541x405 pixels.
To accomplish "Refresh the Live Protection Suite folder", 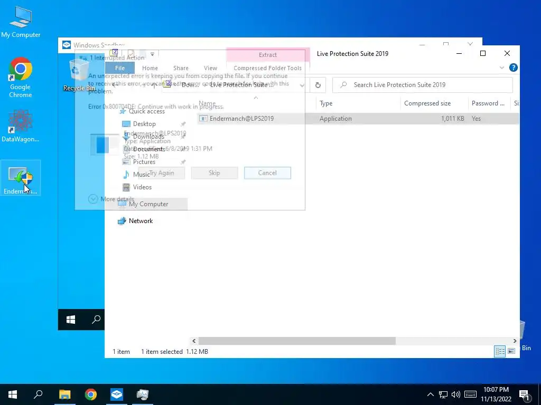I will click(x=318, y=85).
